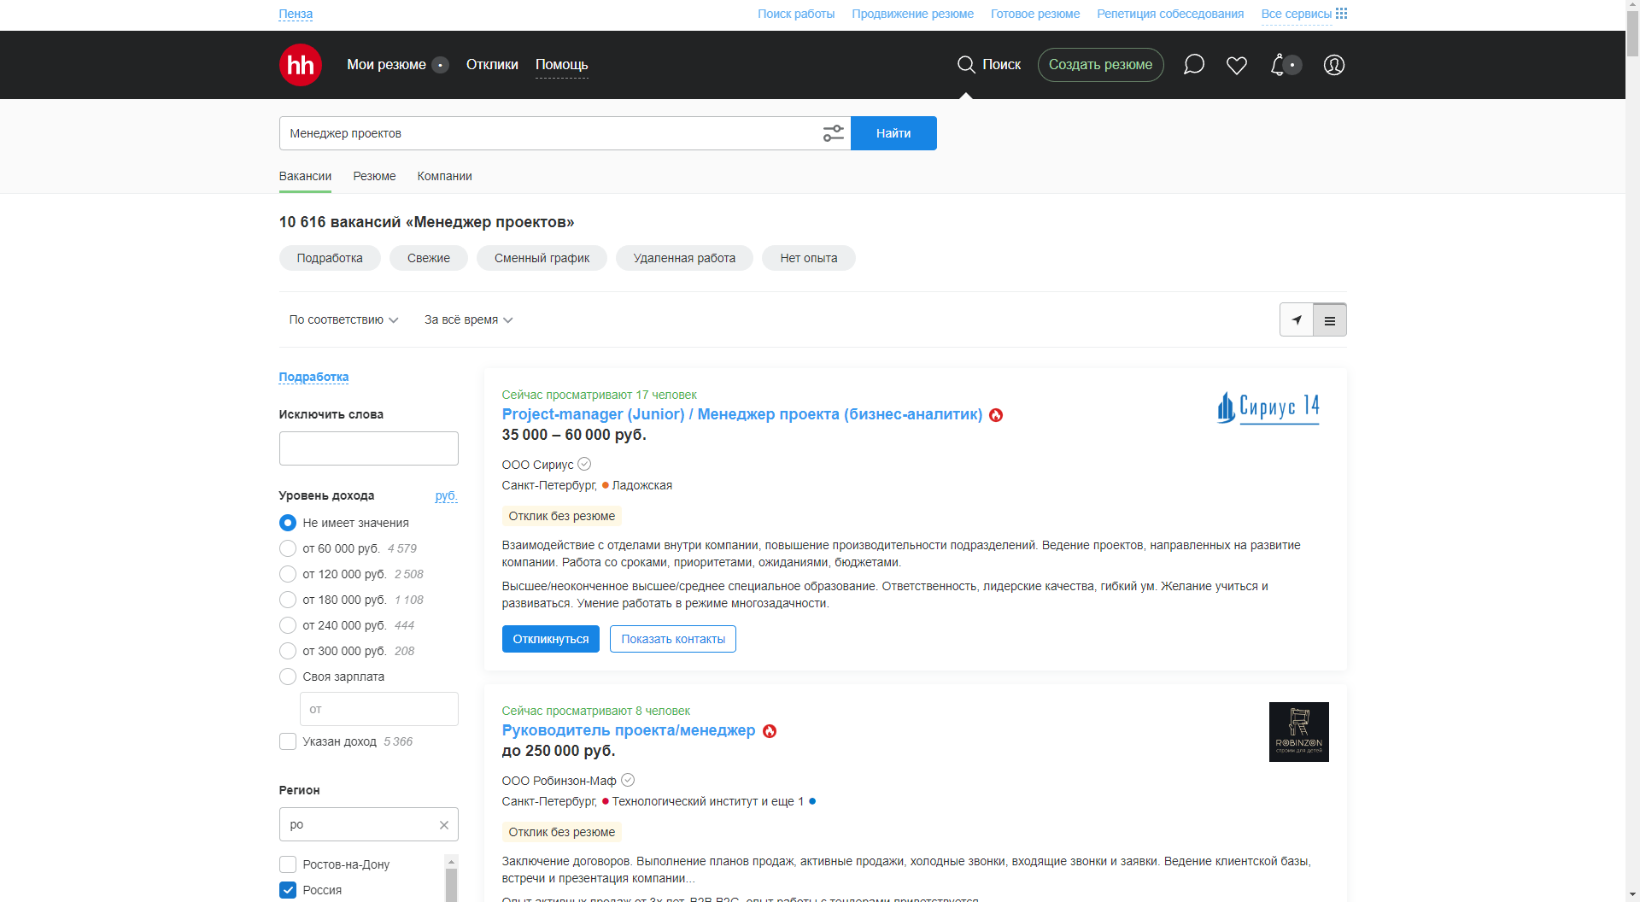Apply 'Подработка' quick filter chip
The width and height of the screenshot is (1640, 902).
(330, 258)
